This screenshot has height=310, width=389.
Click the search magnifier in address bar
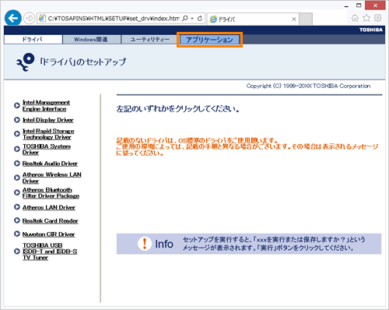[x=185, y=19]
